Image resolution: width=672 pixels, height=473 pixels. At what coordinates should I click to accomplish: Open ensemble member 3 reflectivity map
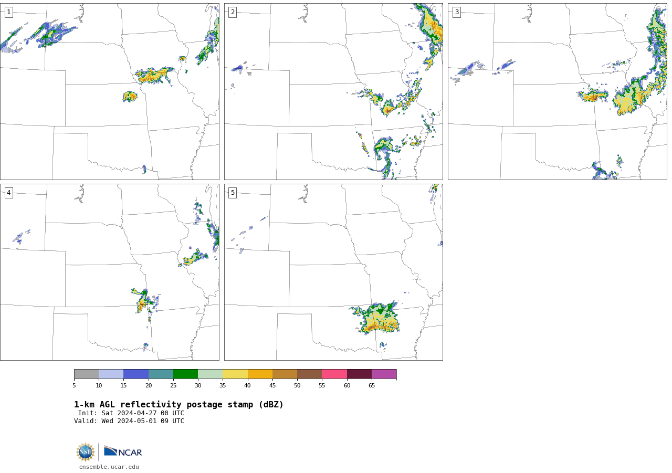point(558,91)
